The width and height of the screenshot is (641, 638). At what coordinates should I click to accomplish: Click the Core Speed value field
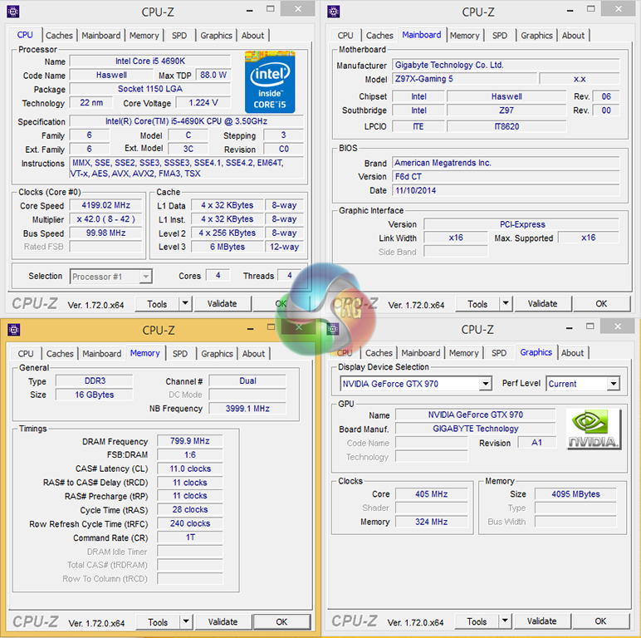(x=105, y=205)
